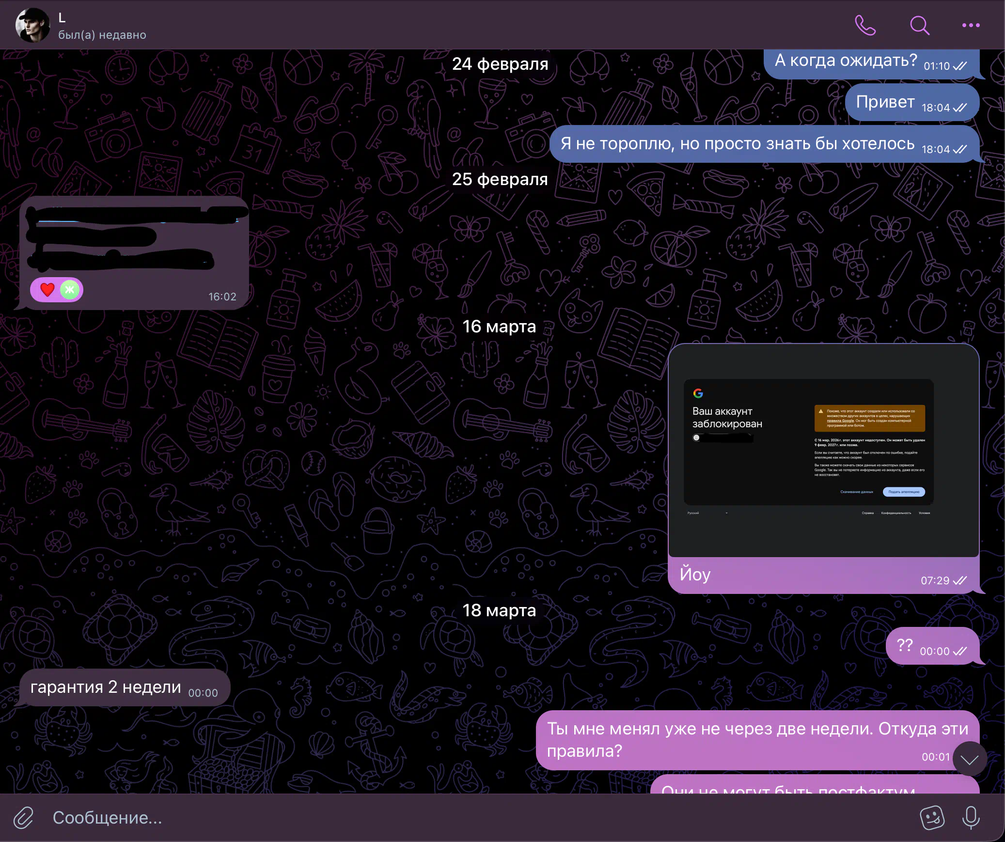Start a voice call with the phone icon
Viewport: 1005px width, 842px height.
tap(865, 25)
